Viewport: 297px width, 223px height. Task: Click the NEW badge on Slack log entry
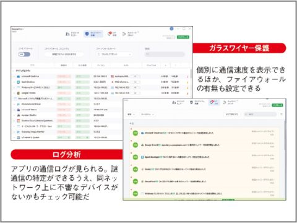click(x=136, y=170)
